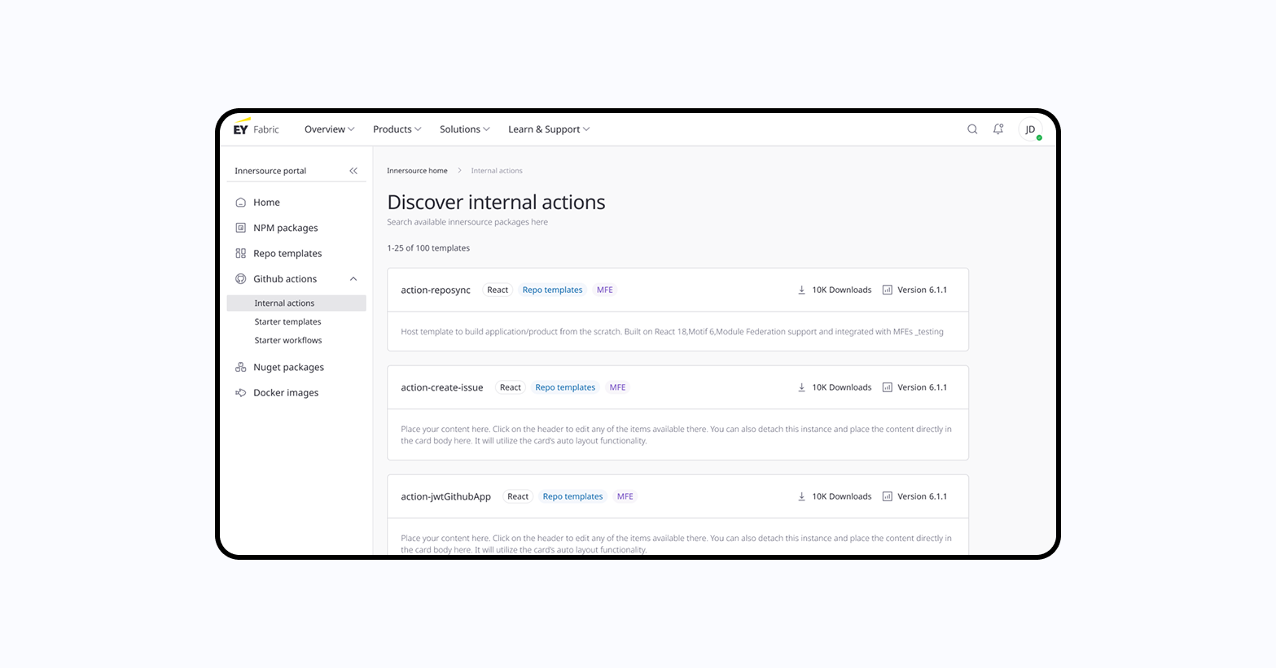
Task: Open the notifications bell
Action: 998,129
